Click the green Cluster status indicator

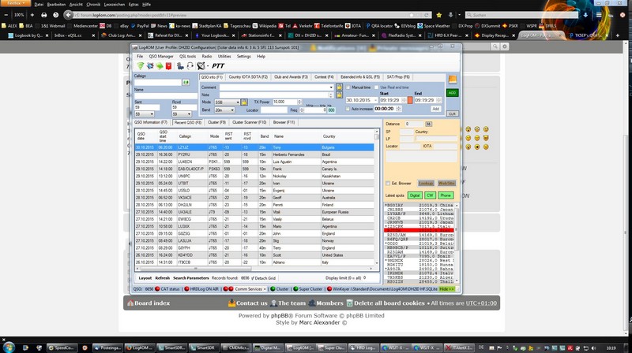coord(273,289)
